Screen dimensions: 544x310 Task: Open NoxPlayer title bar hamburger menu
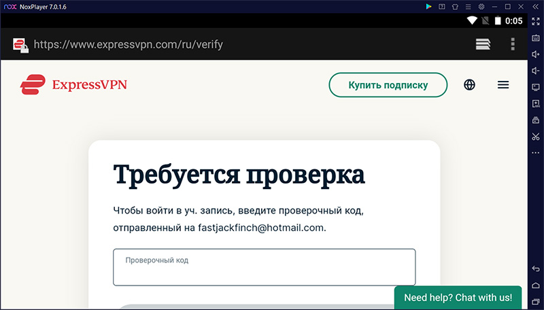pyautogui.click(x=469, y=7)
